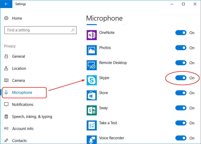The image size is (201, 144).
Task: Click the Sway app icon
Action: (92, 110)
